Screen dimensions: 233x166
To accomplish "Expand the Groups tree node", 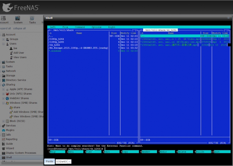I will pyautogui.click(x=4, y=39).
